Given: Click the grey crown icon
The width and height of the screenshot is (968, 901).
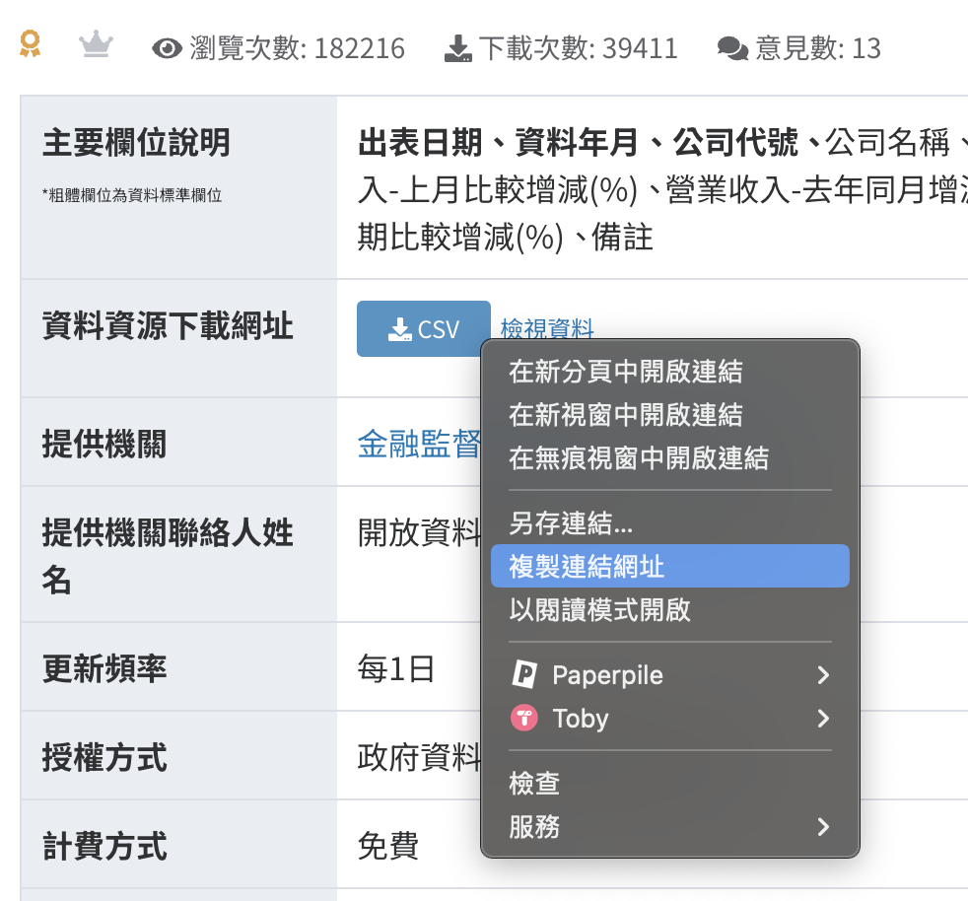Looking at the screenshot, I should click(x=96, y=45).
